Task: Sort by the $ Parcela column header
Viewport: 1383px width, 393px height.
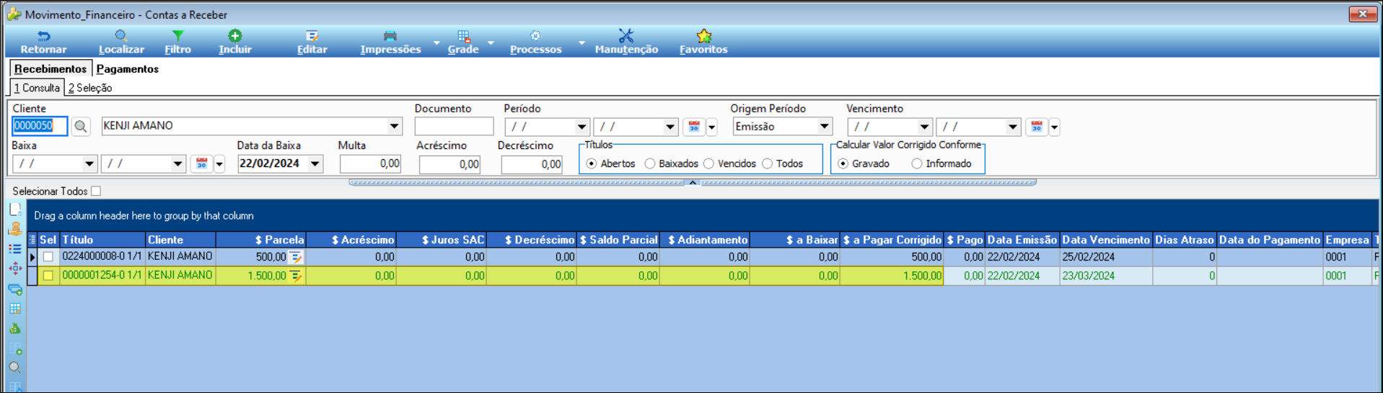Action: [x=261, y=240]
